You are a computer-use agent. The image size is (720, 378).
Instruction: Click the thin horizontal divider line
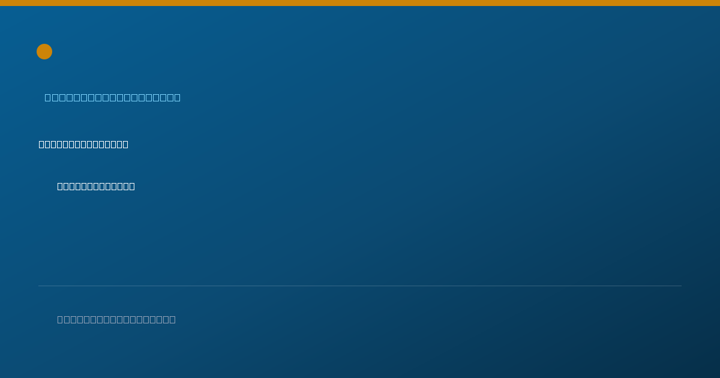[360, 286]
